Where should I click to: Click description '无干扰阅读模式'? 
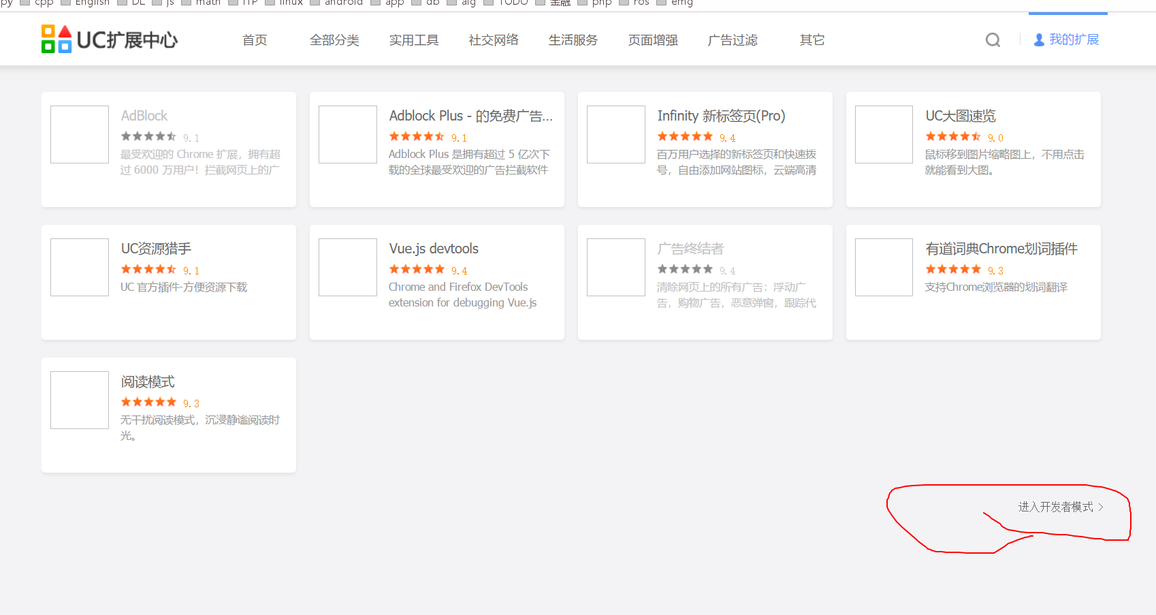click(x=158, y=420)
